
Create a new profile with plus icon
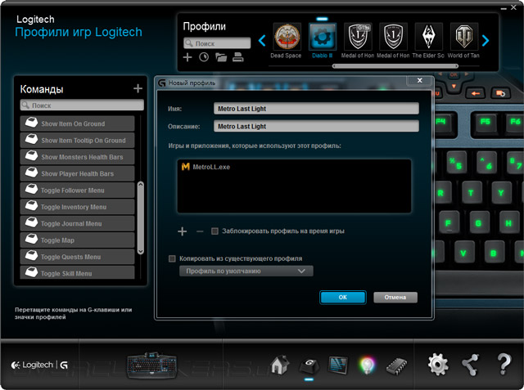187,57
